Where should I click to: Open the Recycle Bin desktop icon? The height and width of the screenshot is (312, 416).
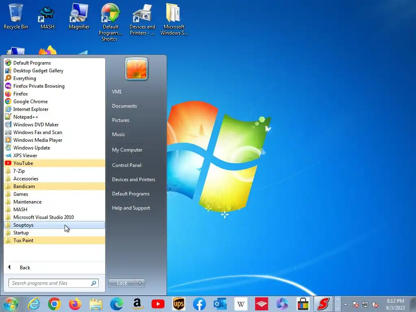click(16, 17)
